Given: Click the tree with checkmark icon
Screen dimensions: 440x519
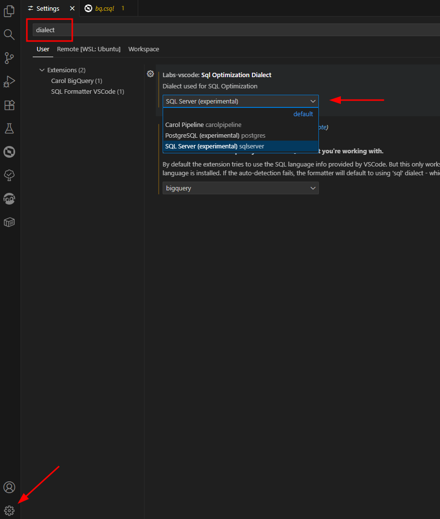Looking at the screenshot, I should [9, 175].
